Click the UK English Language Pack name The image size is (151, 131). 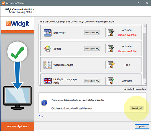65,81
